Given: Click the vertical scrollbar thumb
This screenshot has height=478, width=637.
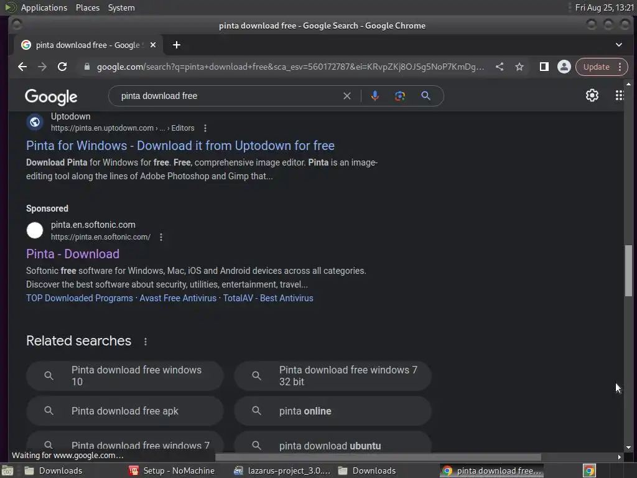Looking at the screenshot, I should (x=628, y=270).
